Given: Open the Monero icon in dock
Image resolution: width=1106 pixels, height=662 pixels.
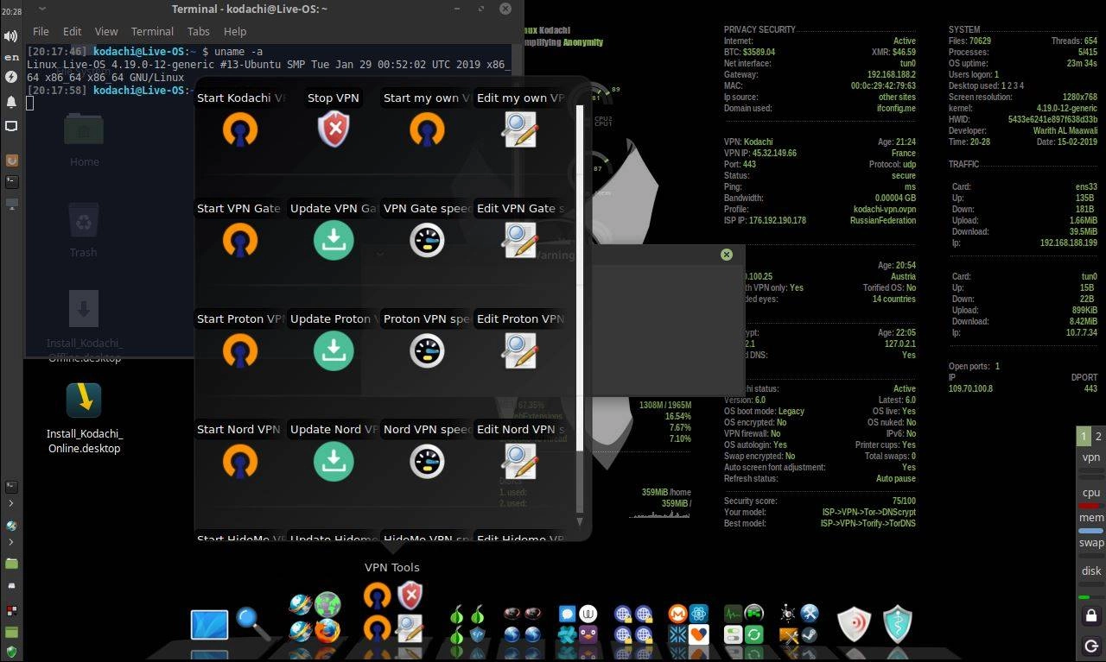Looking at the screenshot, I should click(677, 614).
